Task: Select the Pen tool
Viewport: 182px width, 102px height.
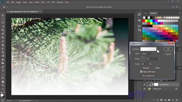Action: [3, 67]
